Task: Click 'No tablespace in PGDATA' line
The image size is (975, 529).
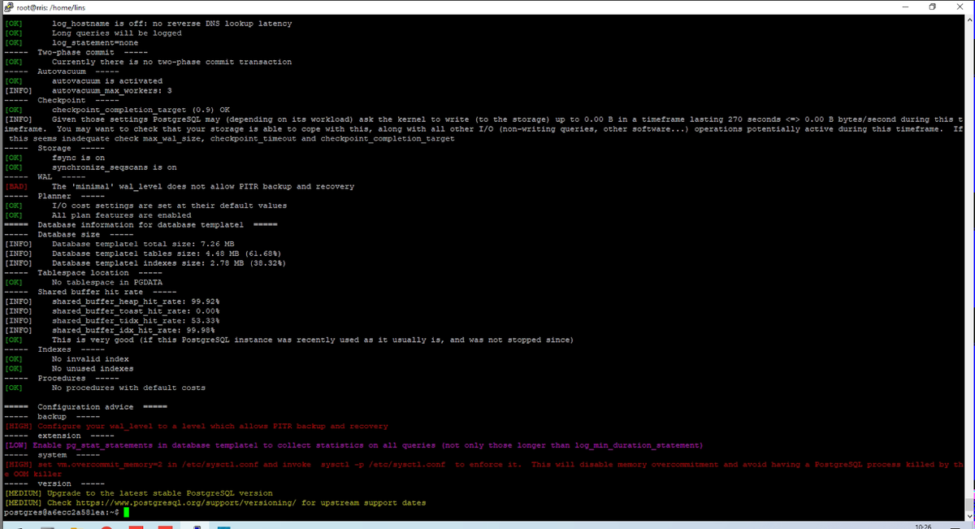Action: 109,282
